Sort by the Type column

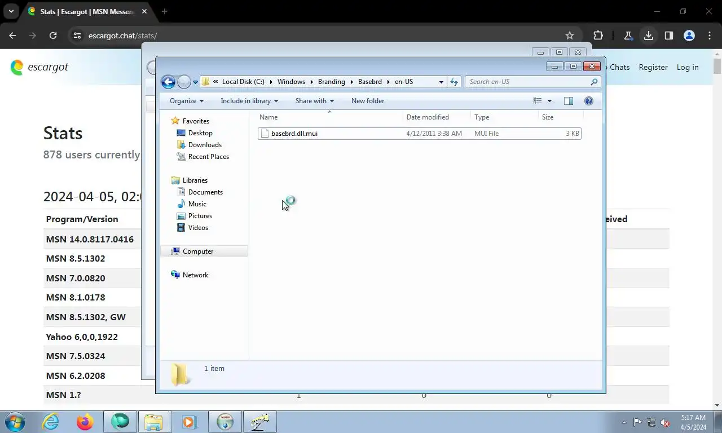pos(504,117)
